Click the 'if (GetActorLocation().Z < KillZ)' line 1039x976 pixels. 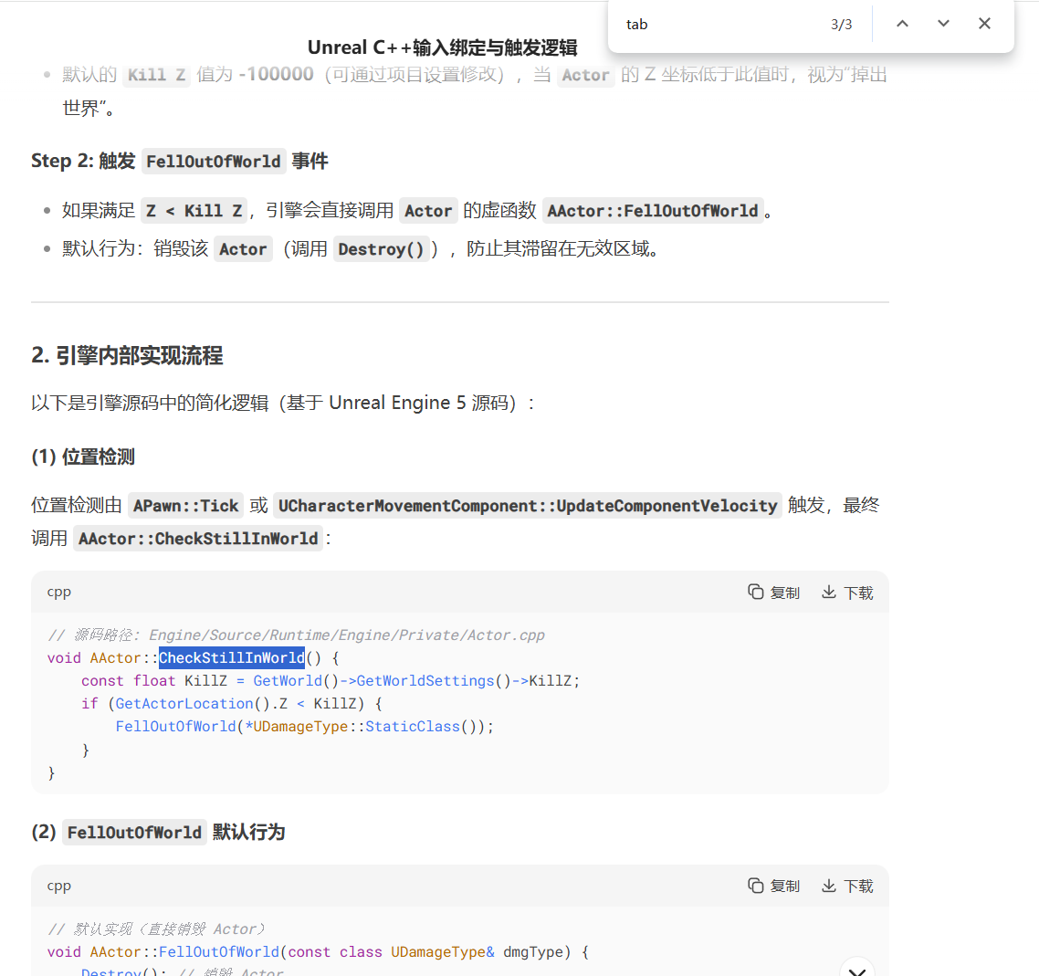(231, 704)
